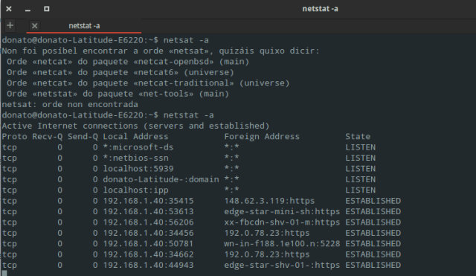Click local address 192.168.1.40:34456
476x276 pixels.
click(148, 233)
